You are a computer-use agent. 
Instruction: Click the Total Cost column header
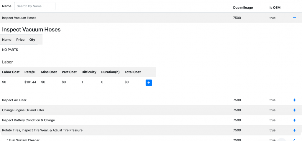(133, 72)
